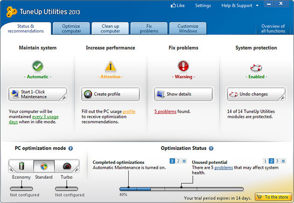Click the 40% progress label
This screenshot has width=294, height=203.
pyautogui.click(x=123, y=195)
